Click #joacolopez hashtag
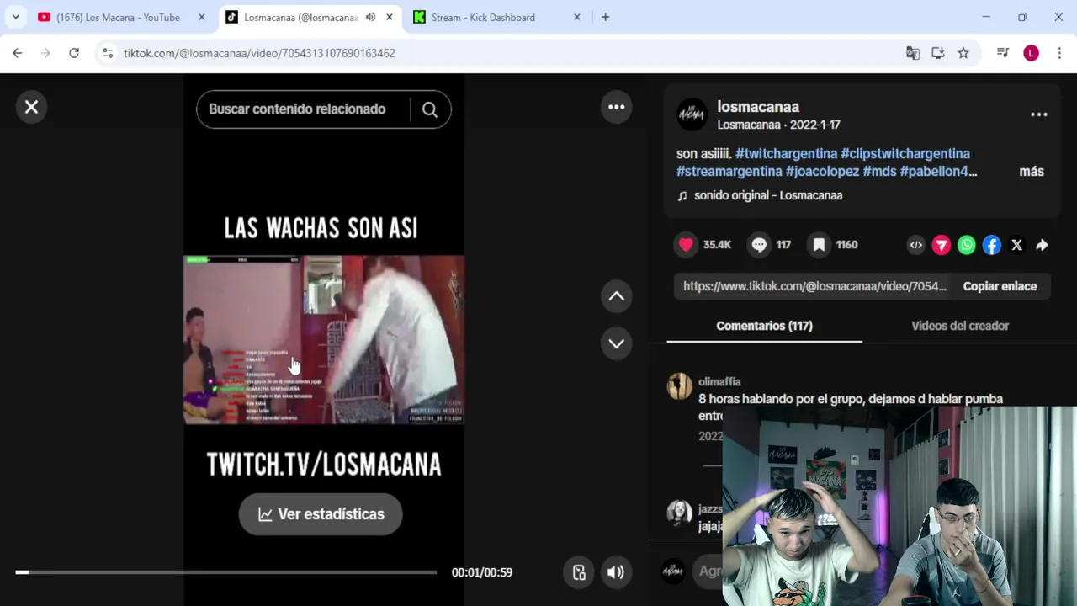This screenshot has height=606, width=1077. (822, 172)
